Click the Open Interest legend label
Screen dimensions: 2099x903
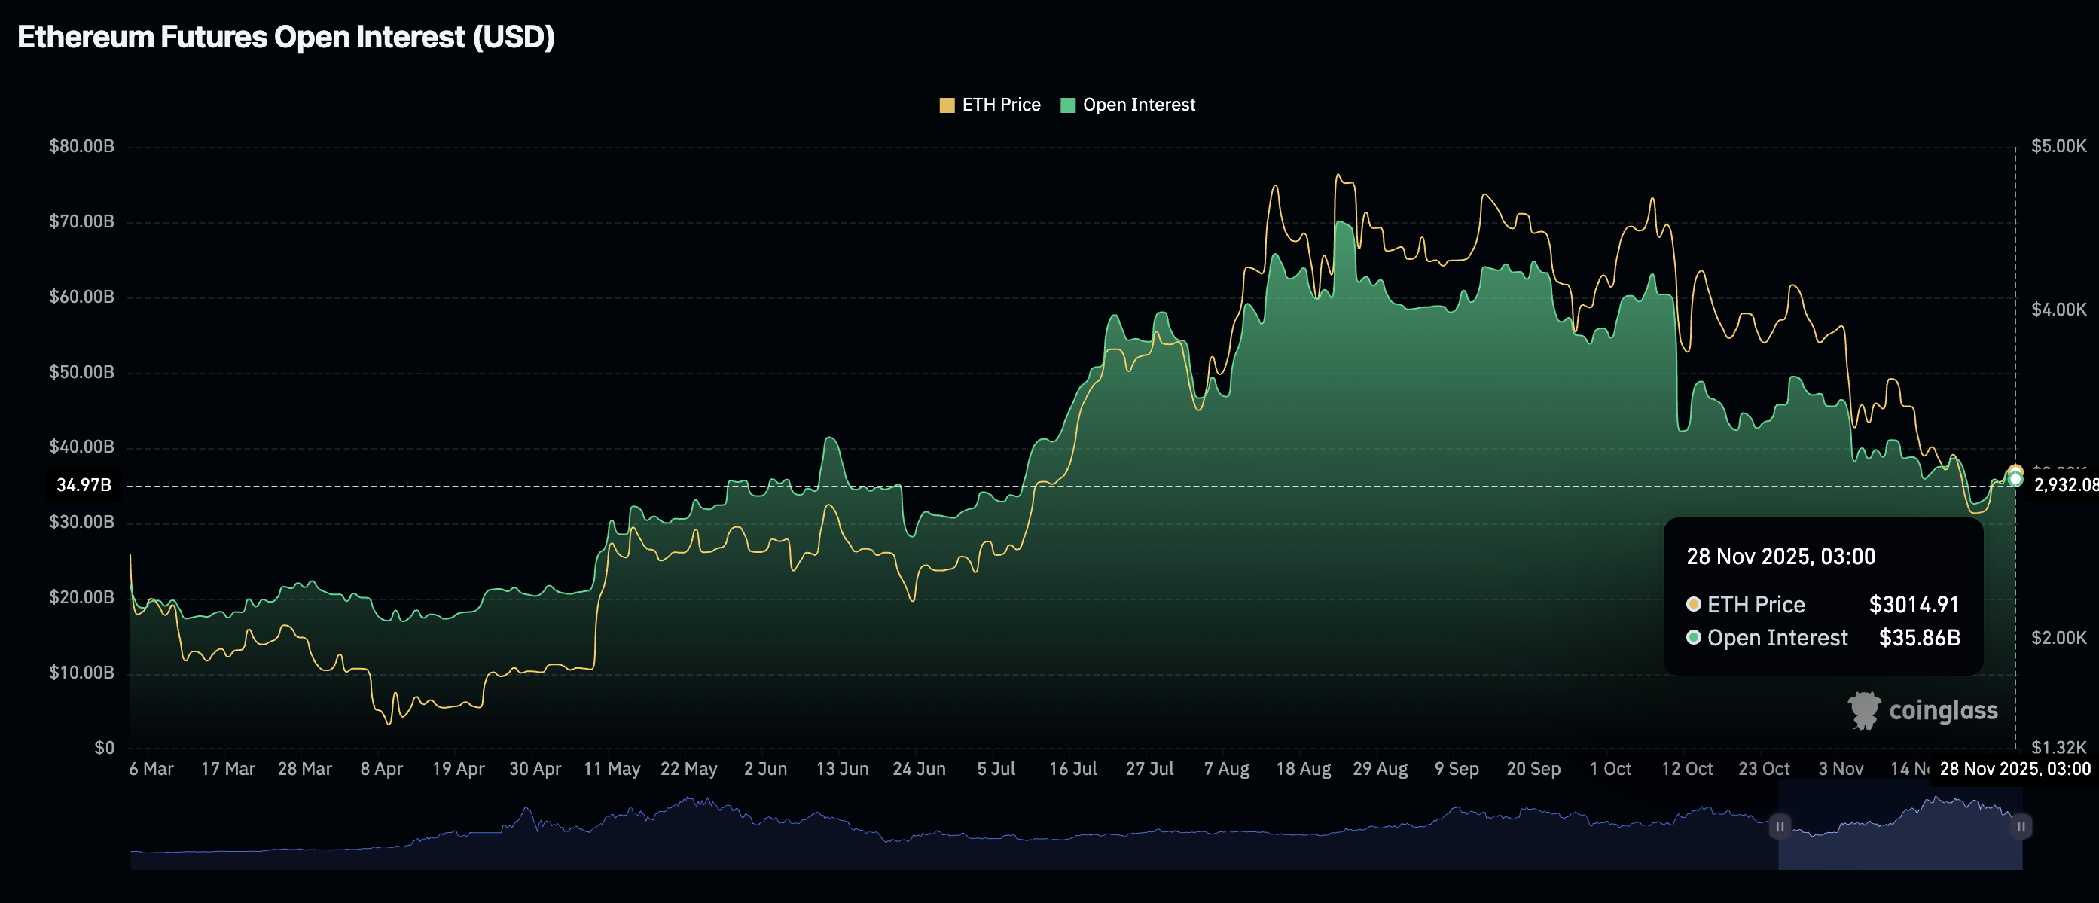coord(1138,105)
